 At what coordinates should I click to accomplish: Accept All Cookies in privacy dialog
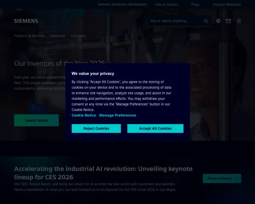[155, 128]
